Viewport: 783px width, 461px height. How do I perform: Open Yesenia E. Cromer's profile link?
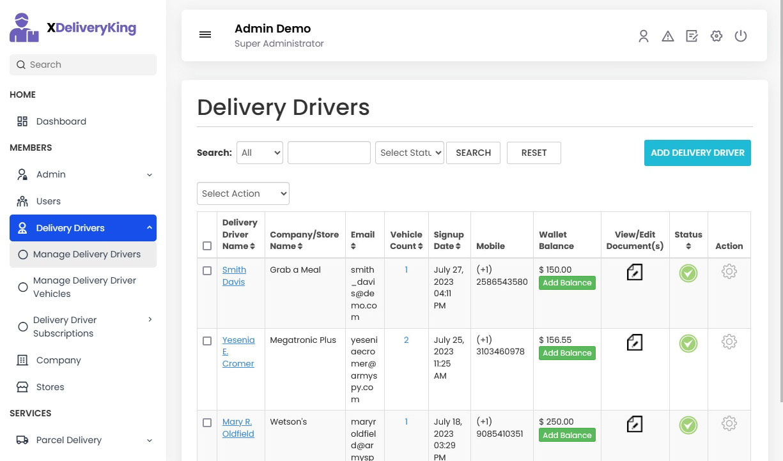coord(238,352)
